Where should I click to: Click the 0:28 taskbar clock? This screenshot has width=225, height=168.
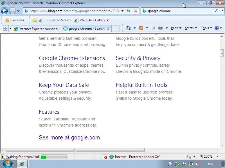(x=211, y=164)
